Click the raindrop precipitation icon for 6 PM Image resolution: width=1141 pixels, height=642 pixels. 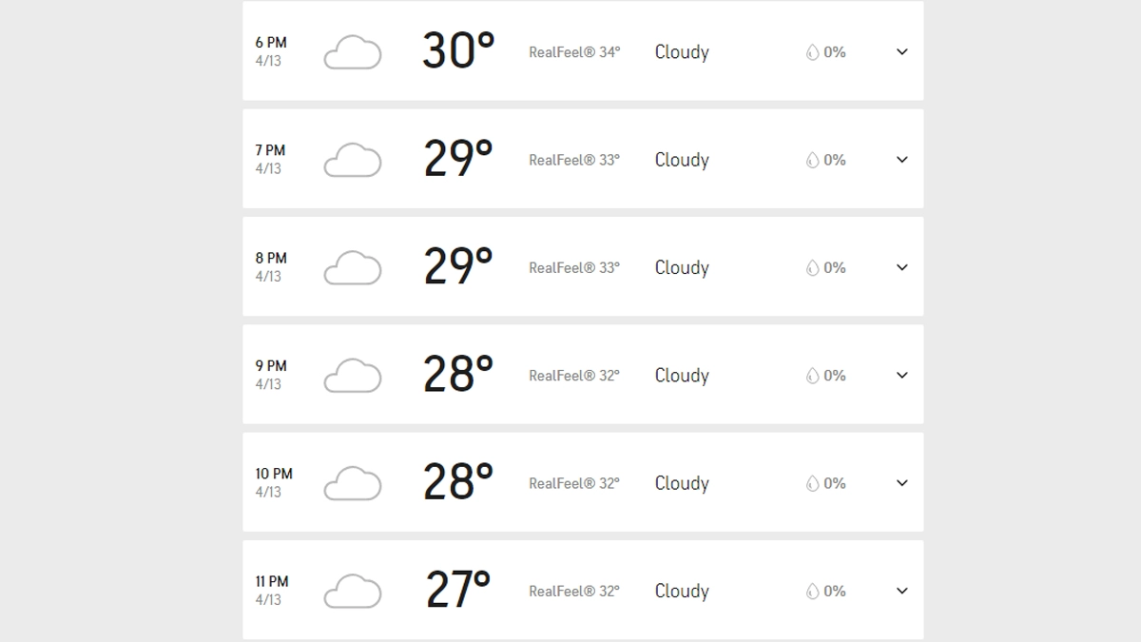812,53
